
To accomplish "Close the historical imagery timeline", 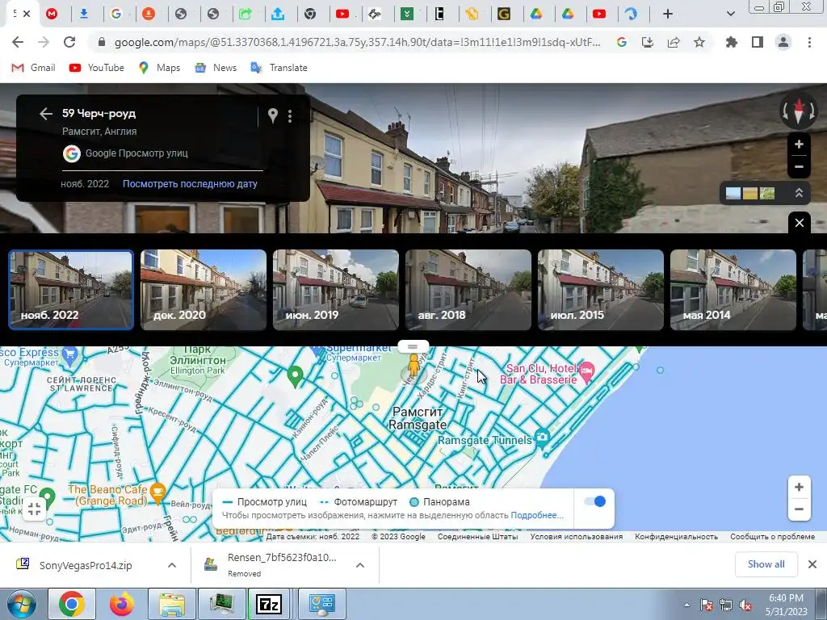I will pyautogui.click(x=800, y=223).
